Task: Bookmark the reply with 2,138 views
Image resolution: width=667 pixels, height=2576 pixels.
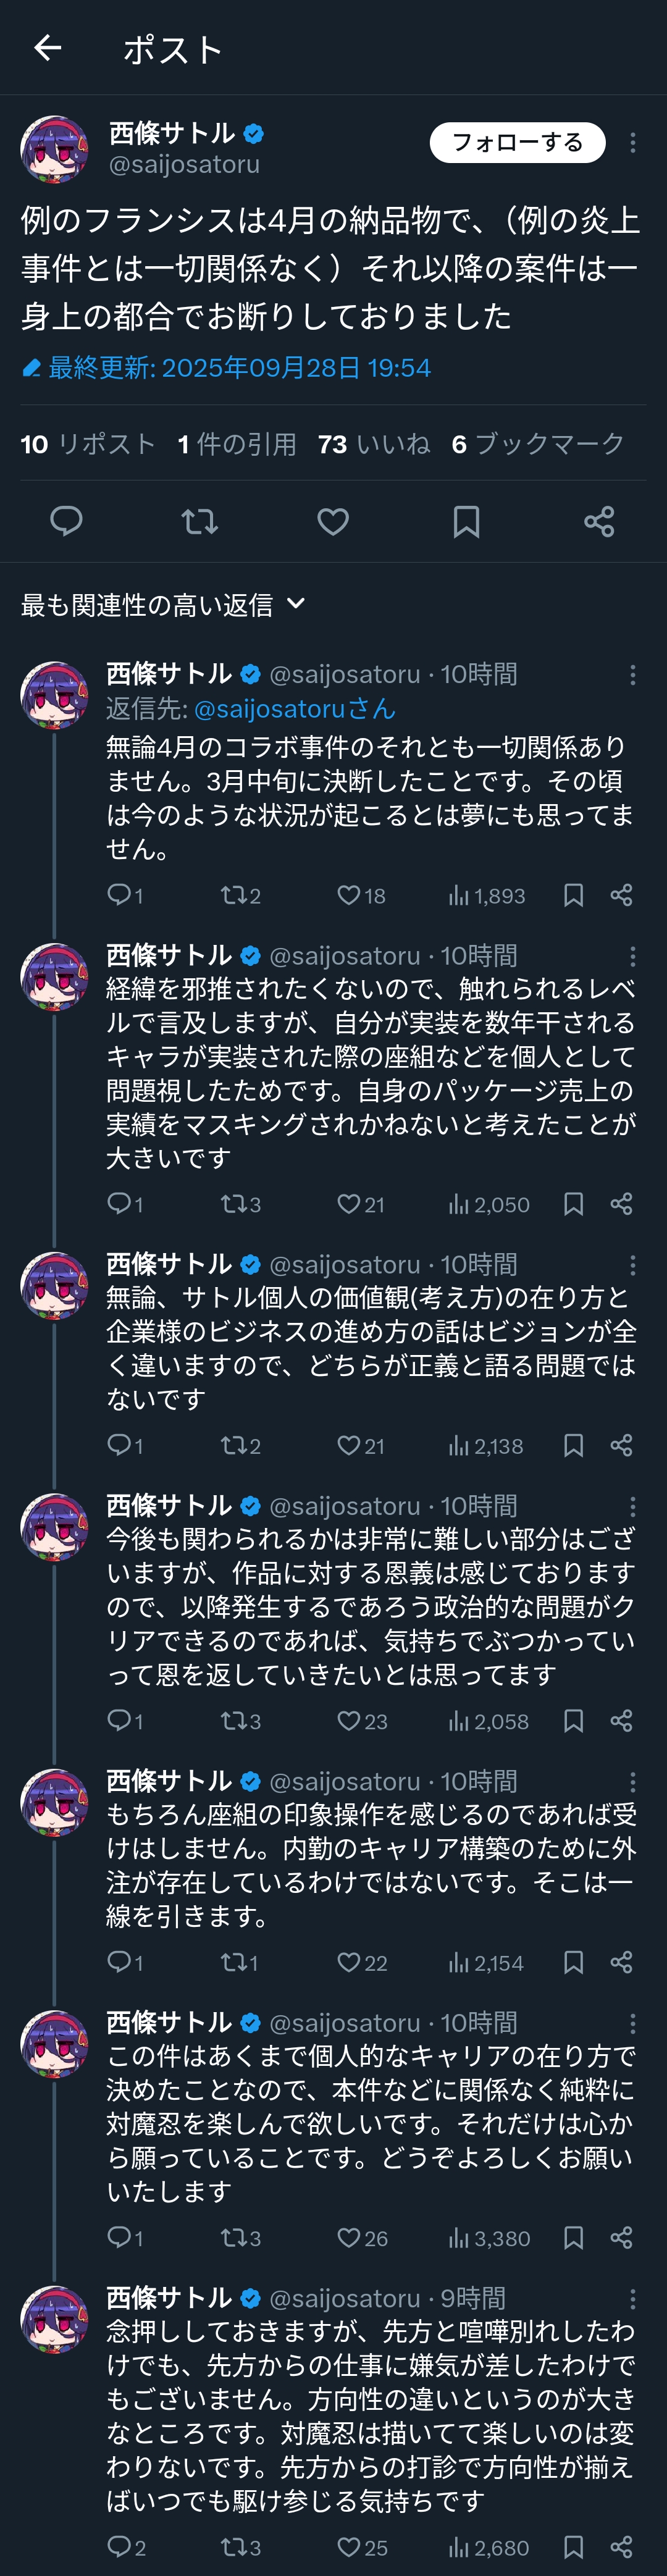Action: click(x=573, y=1445)
